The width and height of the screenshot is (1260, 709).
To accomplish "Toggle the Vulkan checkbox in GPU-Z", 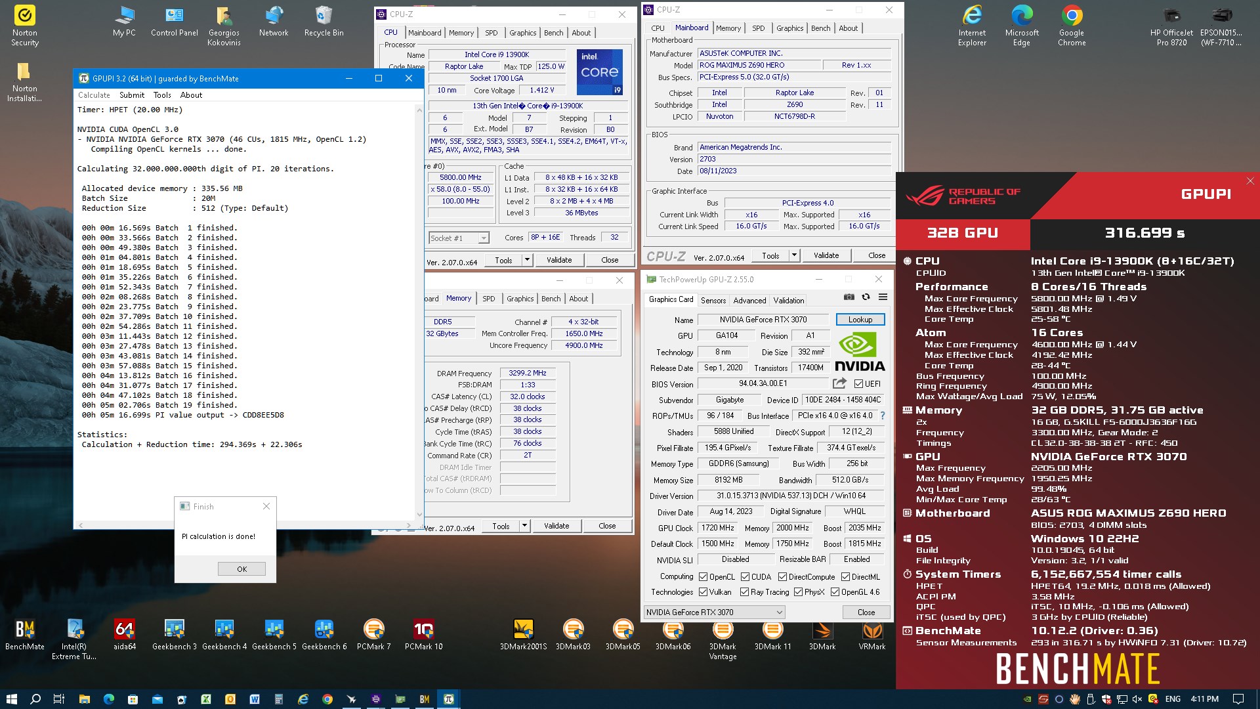I will coord(703,592).
